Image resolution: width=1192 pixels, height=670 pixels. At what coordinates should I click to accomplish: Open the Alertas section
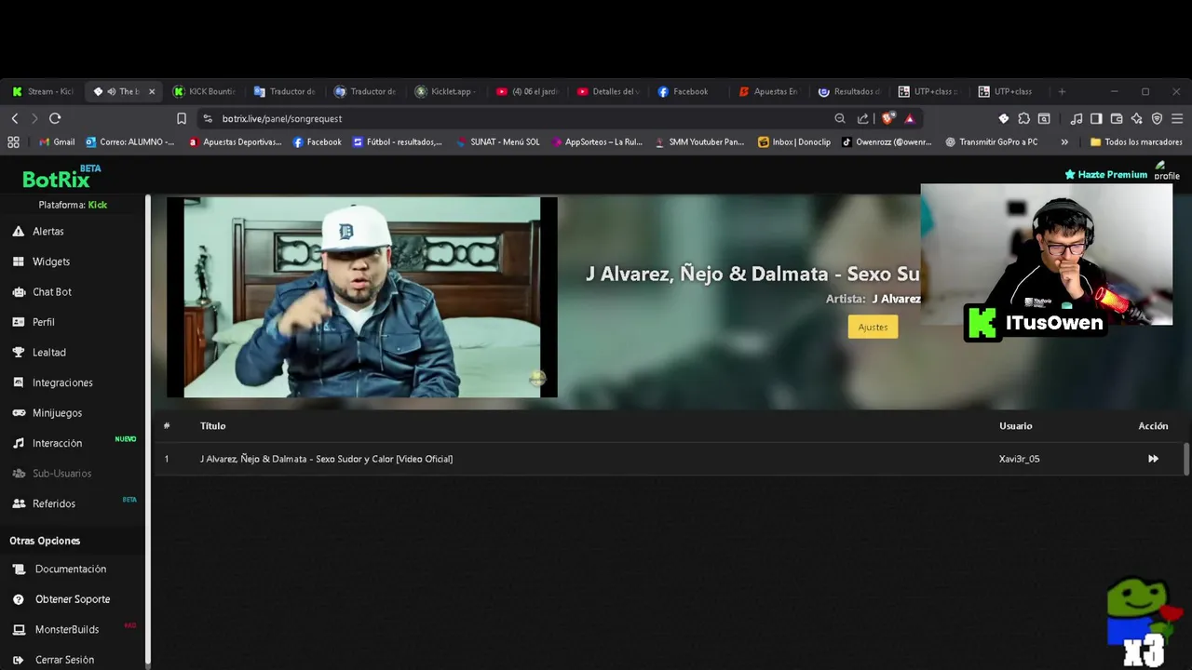point(48,231)
